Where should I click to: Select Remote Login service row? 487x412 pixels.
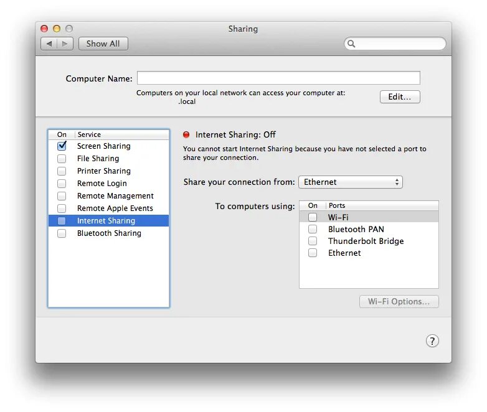click(109, 184)
